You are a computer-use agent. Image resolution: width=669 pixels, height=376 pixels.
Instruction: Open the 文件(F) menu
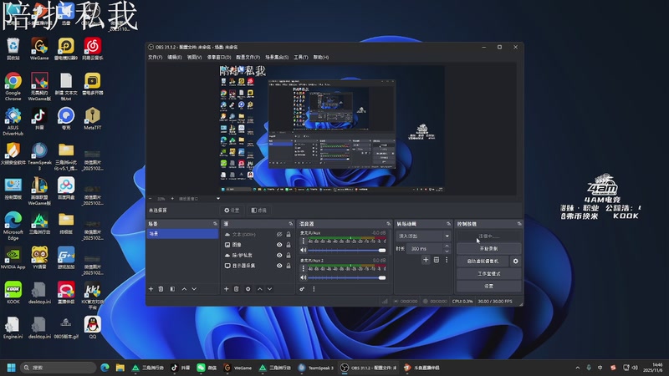click(155, 57)
